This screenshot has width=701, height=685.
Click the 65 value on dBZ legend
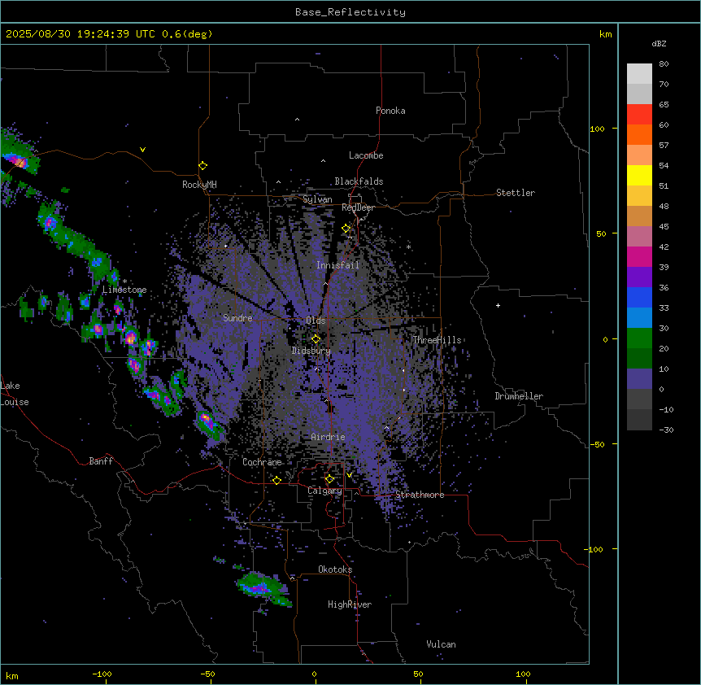[664, 105]
